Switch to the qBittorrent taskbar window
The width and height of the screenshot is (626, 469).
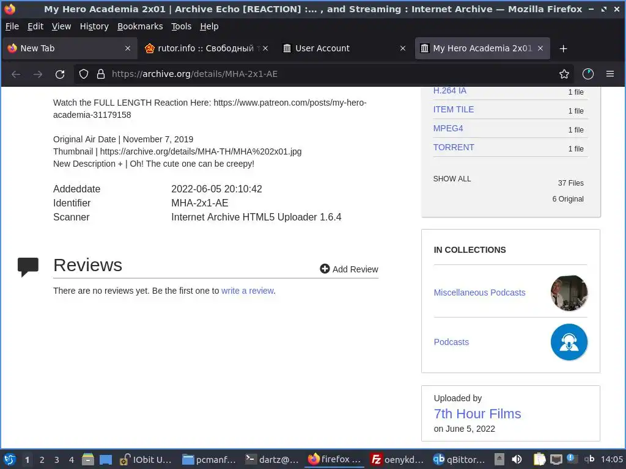(x=460, y=459)
